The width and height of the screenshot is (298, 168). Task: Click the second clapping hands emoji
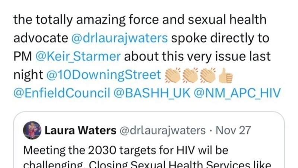click(x=190, y=75)
